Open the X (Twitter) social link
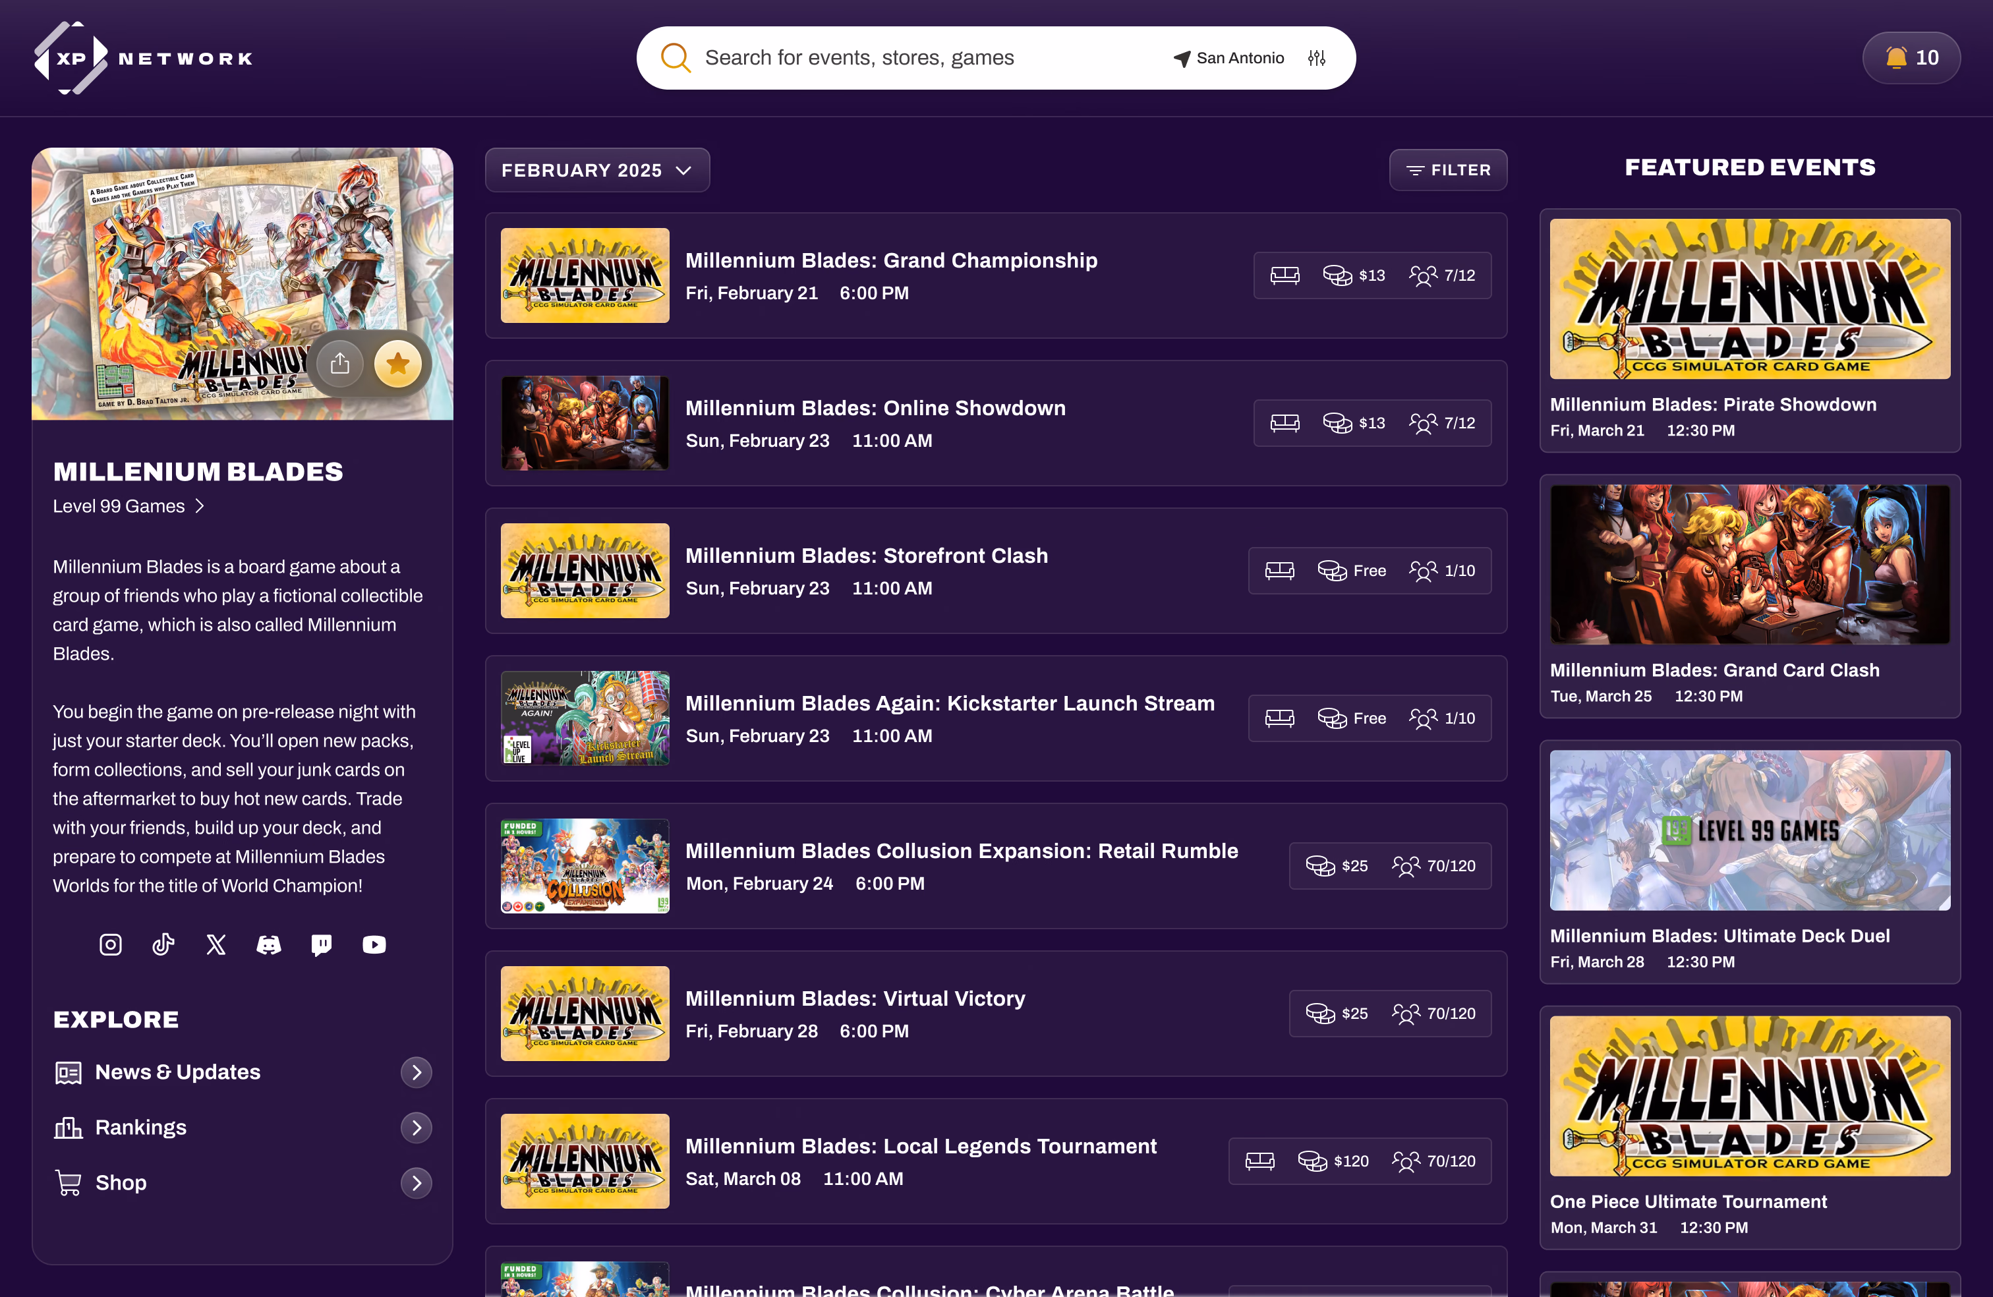Screen dimensions: 1993x1297 (216, 944)
